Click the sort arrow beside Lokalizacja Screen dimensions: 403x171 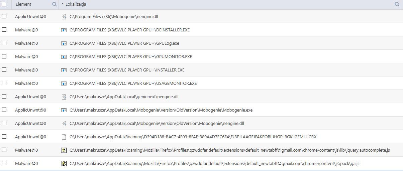63,4
